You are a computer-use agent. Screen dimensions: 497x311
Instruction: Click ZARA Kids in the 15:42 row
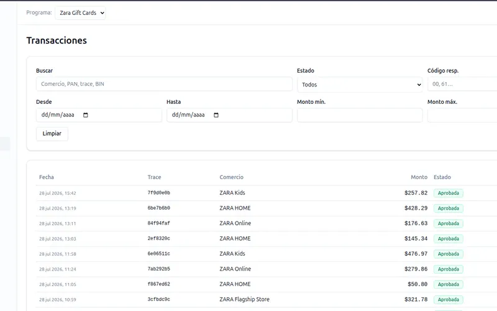click(232, 193)
